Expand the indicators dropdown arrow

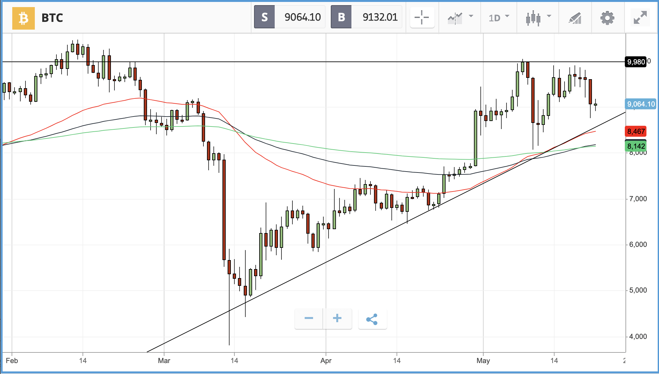click(x=471, y=16)
